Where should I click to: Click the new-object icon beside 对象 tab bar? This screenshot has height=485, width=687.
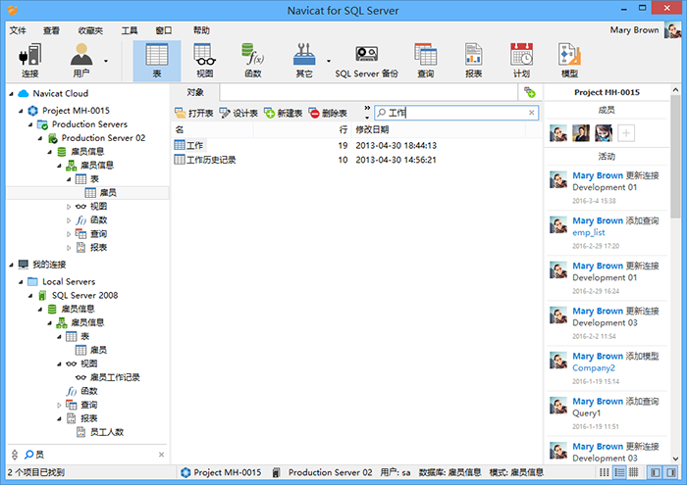(x=530, y=92)
